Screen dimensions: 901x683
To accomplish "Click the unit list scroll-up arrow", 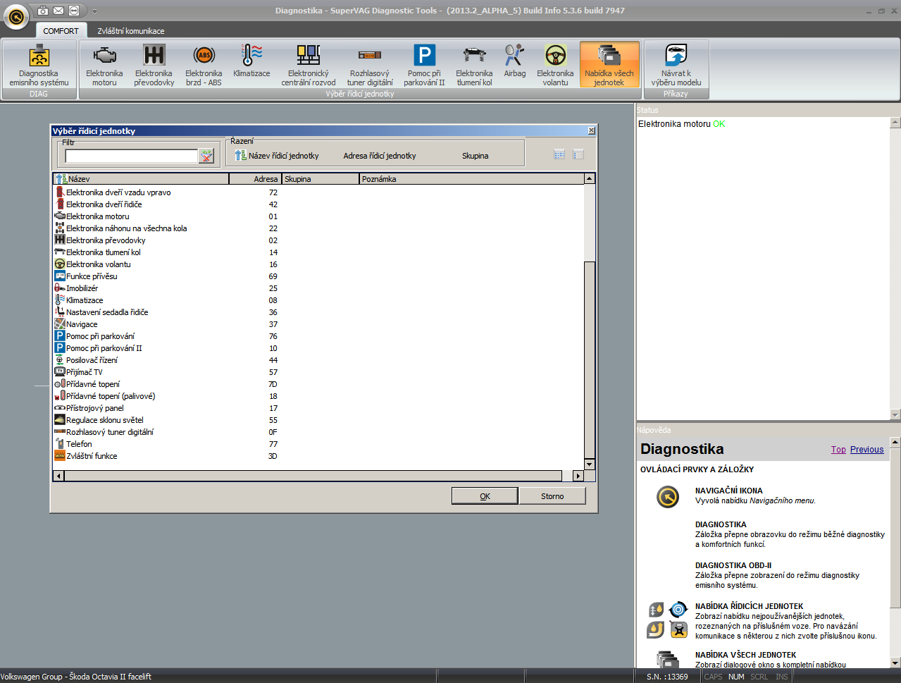I will (590, 179).
